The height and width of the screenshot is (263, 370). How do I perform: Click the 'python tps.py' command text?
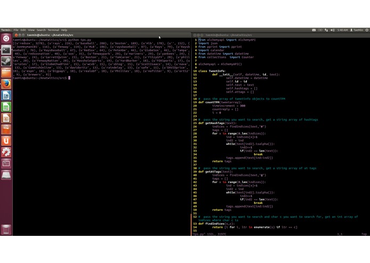tap(79, 40)
